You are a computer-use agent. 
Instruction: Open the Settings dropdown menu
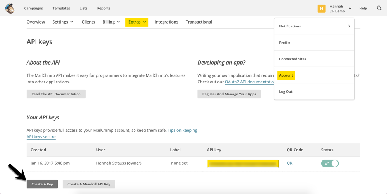tap(63, 22)
